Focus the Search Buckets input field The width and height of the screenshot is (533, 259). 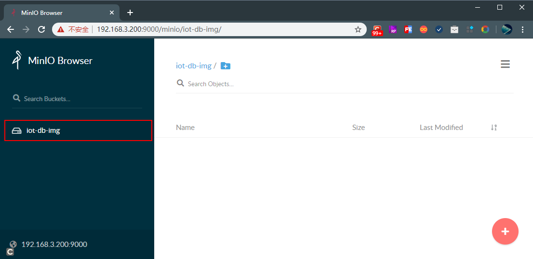[x=77, y=99]
